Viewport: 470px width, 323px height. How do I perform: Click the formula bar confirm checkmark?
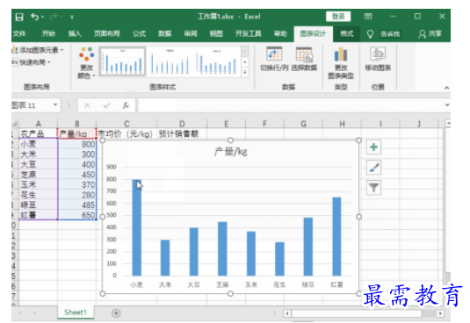106,105
